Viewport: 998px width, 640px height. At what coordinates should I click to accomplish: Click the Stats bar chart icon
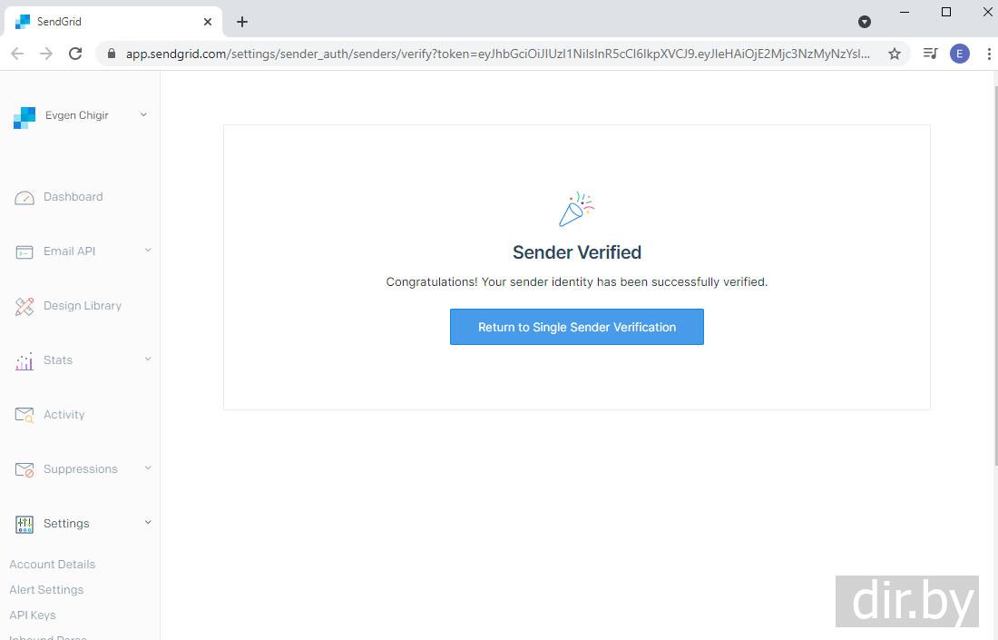[24, 361]
